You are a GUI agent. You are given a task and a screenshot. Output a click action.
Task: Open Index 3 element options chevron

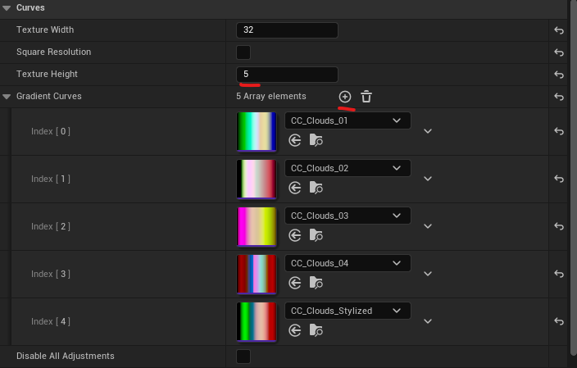coord(428,274)
